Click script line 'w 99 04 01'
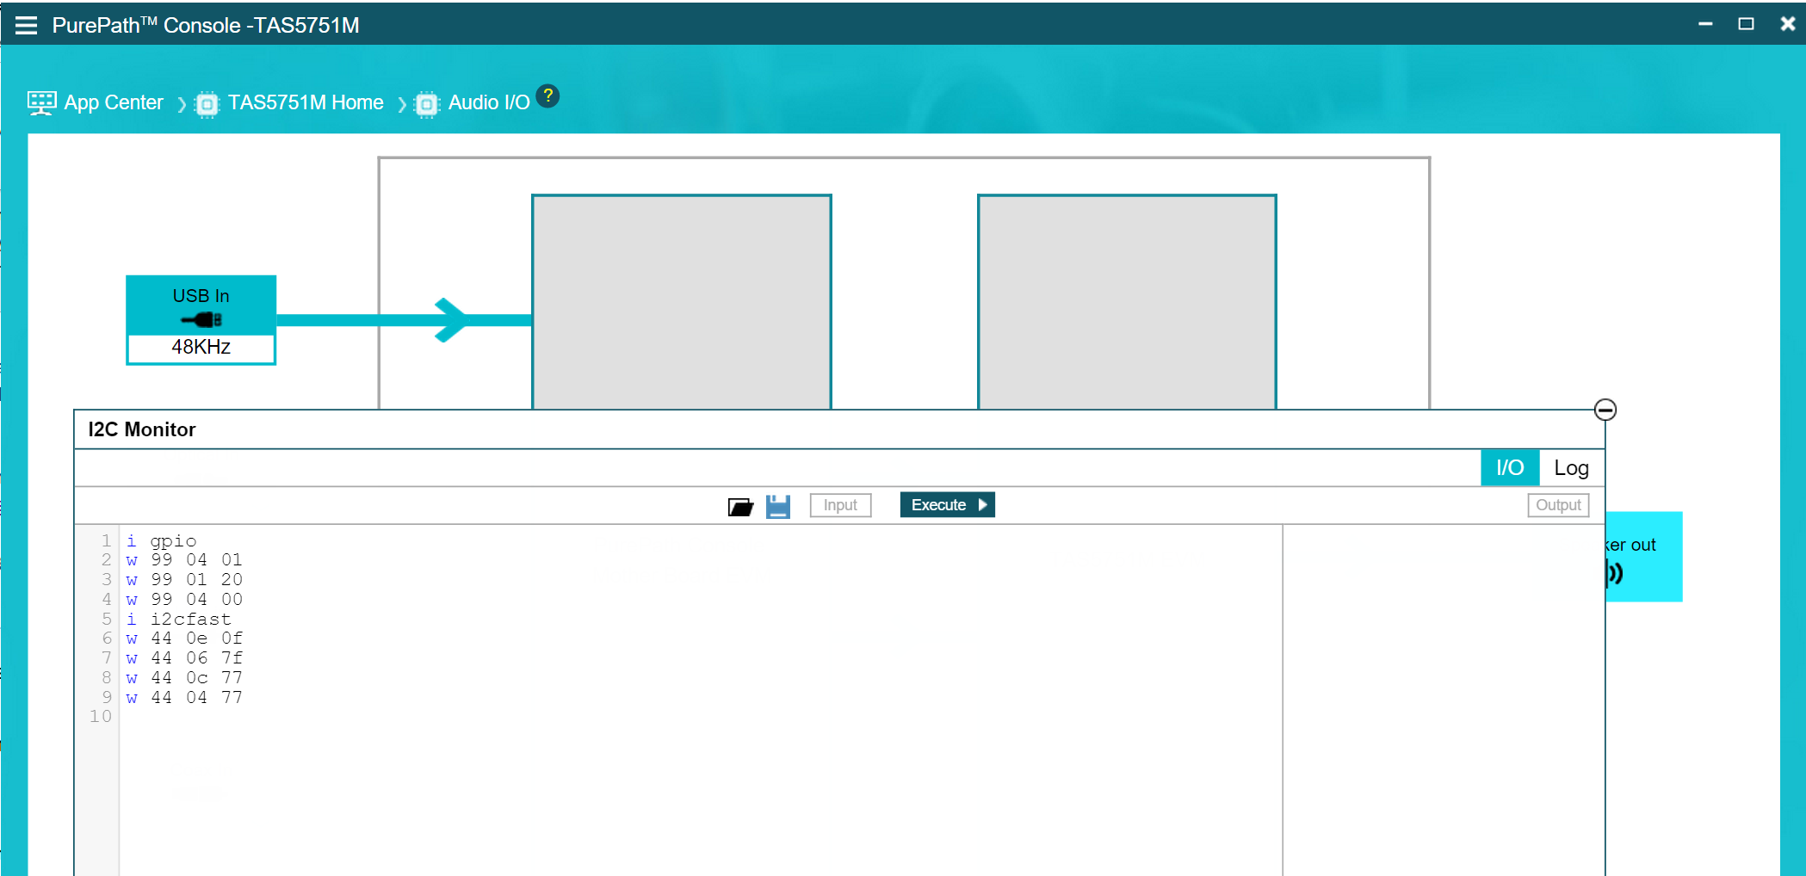 (x=184, y=560)
